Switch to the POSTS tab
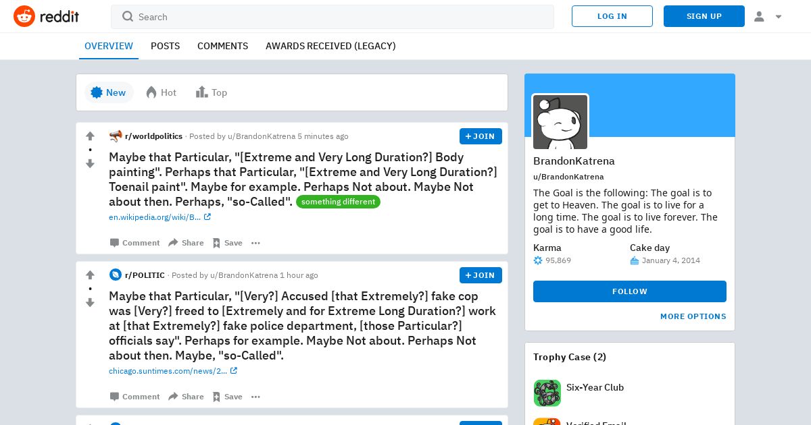Viewport: 811px width, 425px height. (165, 46)
